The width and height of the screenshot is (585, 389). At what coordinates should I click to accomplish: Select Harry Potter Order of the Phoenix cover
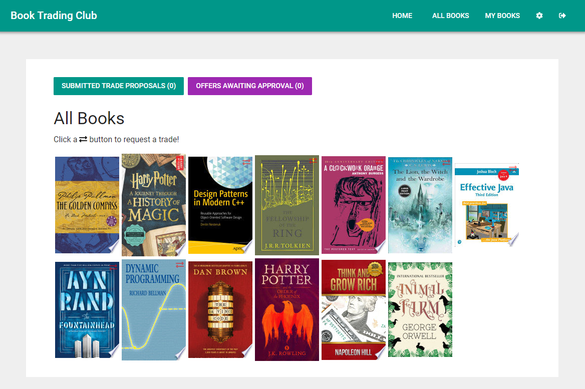[x=287, y=309]
